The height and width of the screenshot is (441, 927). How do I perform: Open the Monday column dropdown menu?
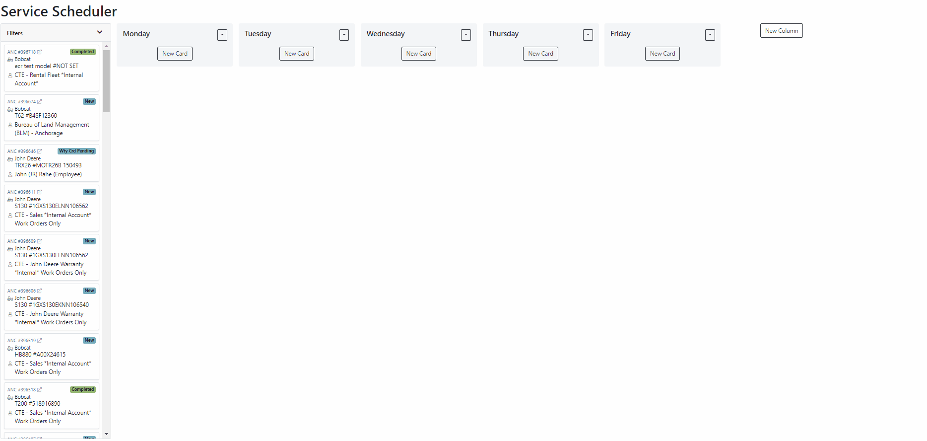click(222, 35)
